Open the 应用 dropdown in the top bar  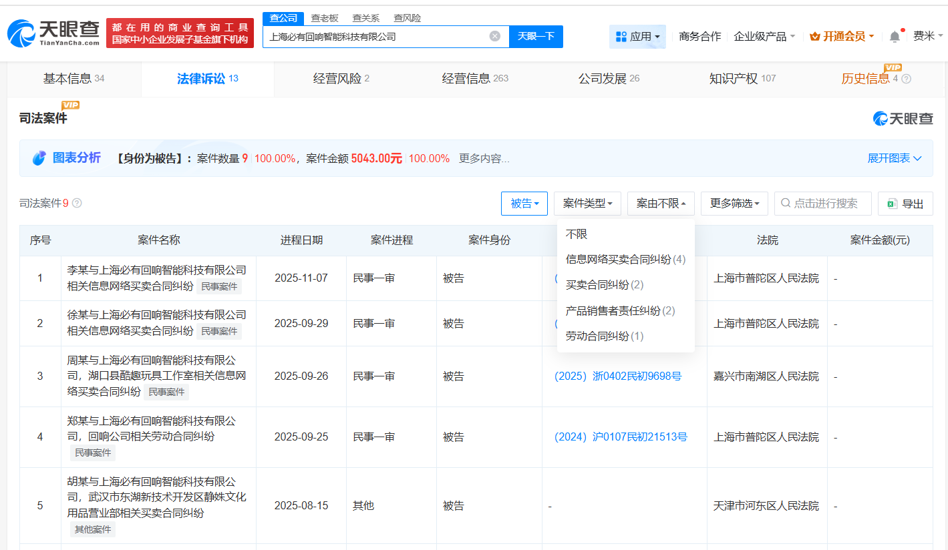637,36
